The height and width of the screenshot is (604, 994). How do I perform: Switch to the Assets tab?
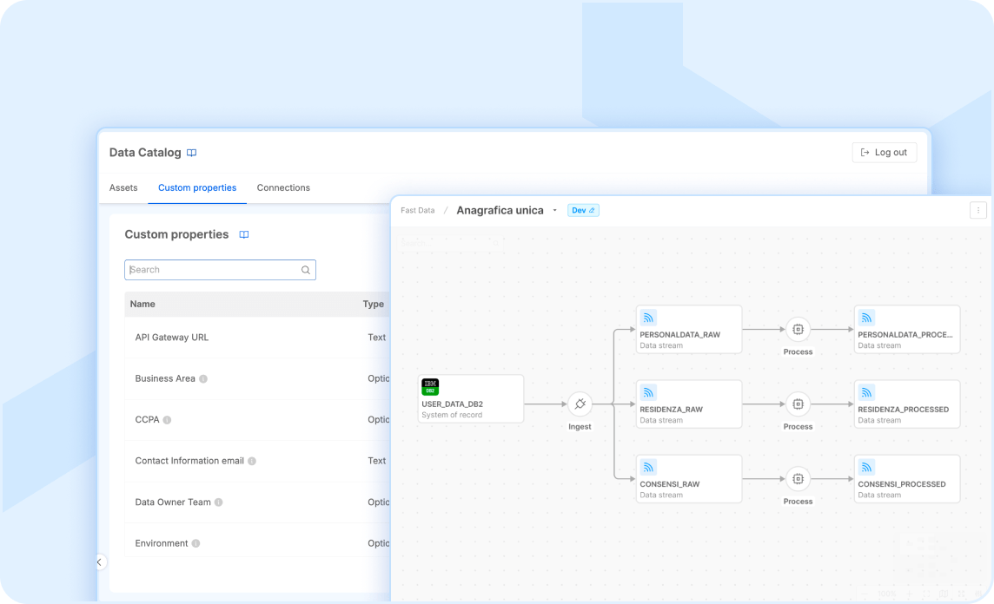(123, 188)
